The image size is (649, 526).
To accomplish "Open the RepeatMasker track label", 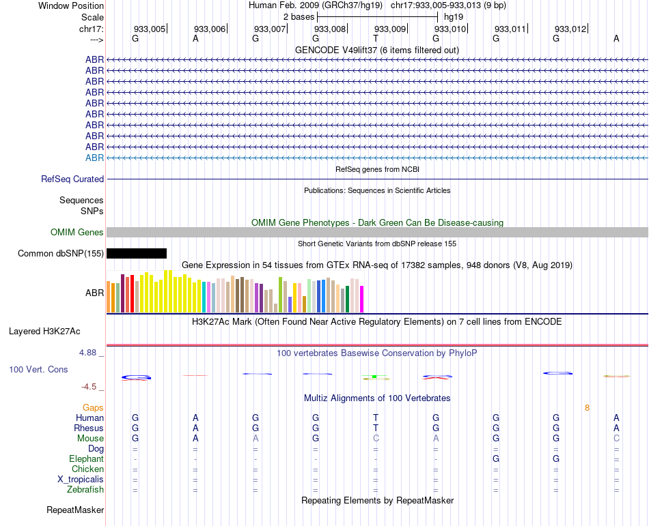I will coord(75,510).
